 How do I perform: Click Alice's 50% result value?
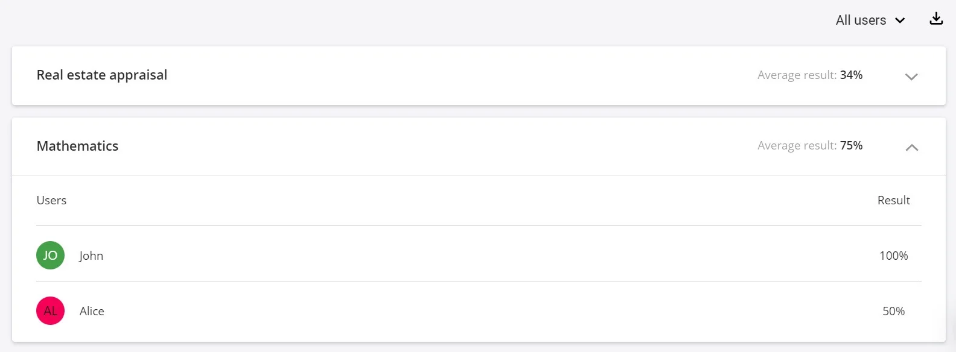tap(893, 311)
